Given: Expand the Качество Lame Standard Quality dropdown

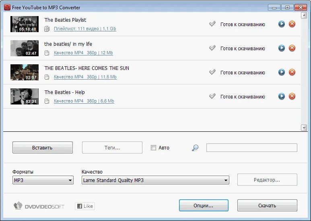Looking at the screenshot, I should tap(155, 180).
